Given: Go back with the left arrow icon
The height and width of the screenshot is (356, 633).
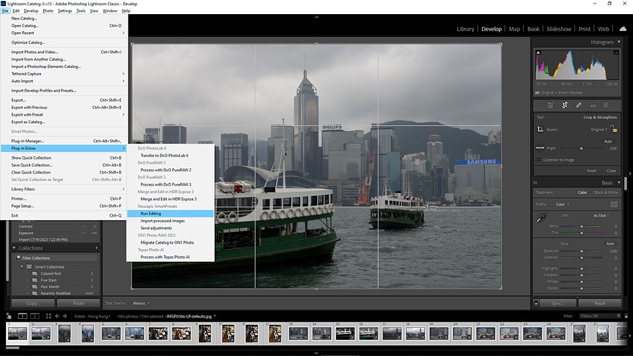Looking at the screenshot, I should [57, 316].
